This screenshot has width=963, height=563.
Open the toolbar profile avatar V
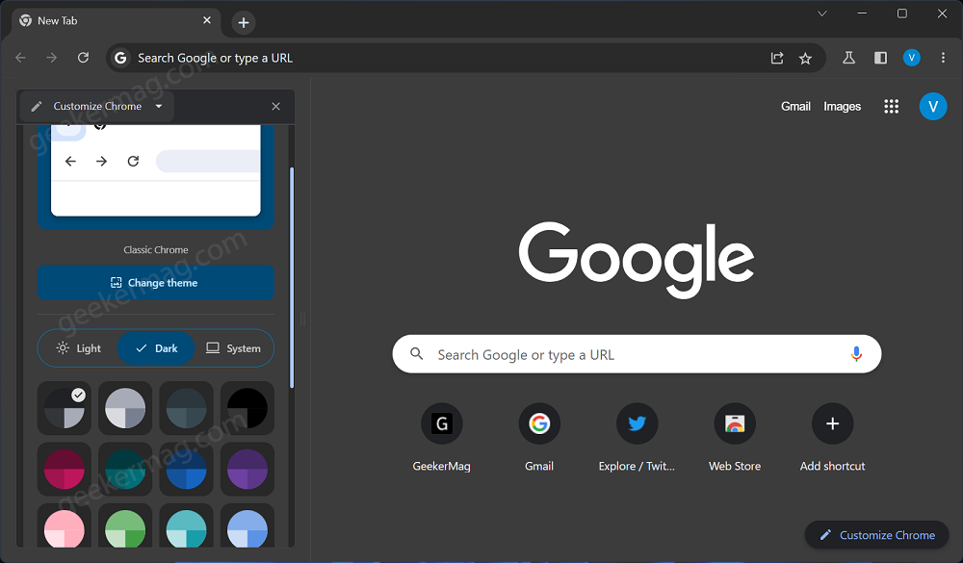tap(911, 58)
